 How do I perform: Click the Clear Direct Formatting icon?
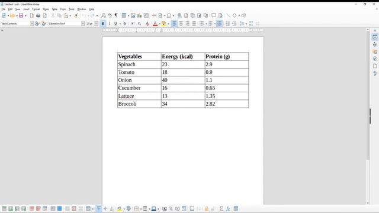pyautogui.click(x=147, y=24)
